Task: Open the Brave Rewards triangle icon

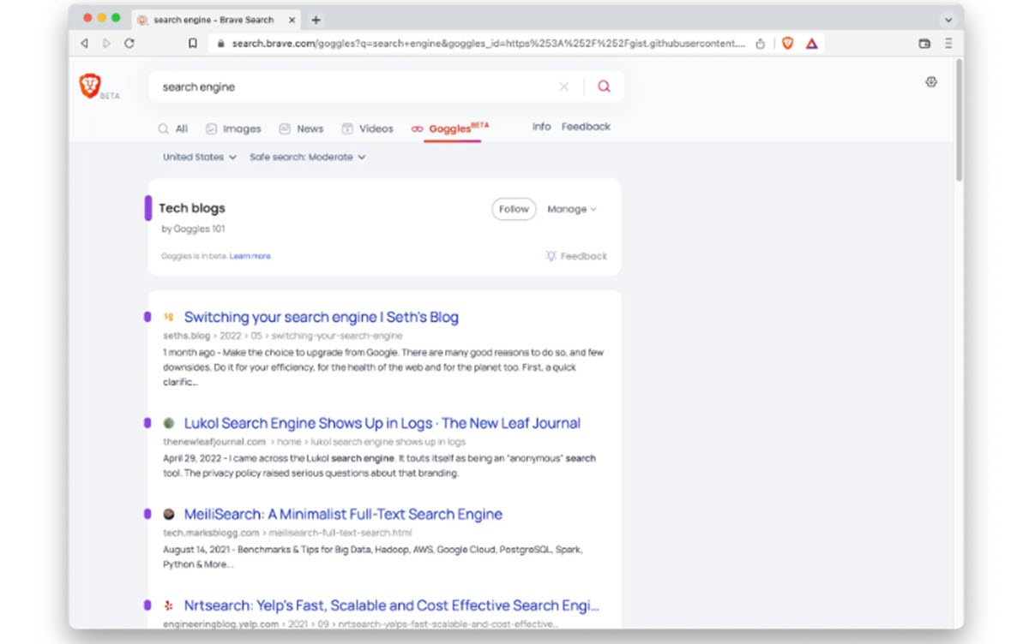Action: click(811, 43)
